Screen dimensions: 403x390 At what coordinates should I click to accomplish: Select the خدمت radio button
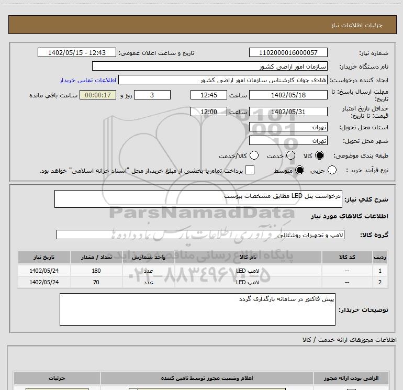[290, 155]
